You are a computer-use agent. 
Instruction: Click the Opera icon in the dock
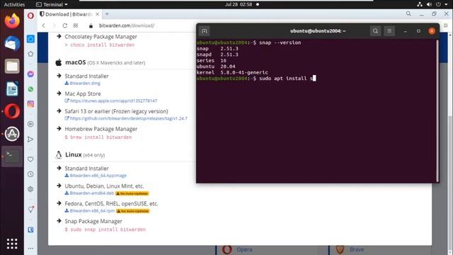coord(12,111)
